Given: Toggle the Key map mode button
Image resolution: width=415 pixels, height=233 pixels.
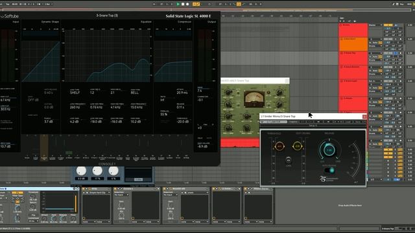Looking at the screenshot, I should click(x=402, y=4).
